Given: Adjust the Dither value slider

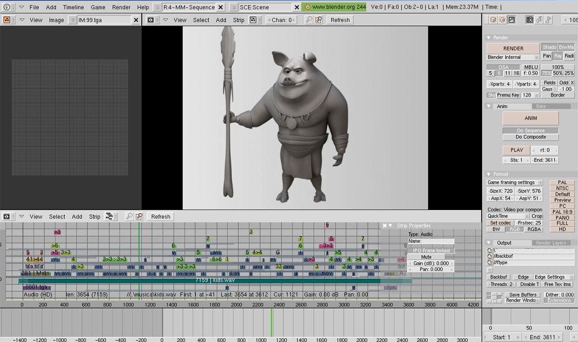Looking at the screenshot, I should (x=559, y=295).
